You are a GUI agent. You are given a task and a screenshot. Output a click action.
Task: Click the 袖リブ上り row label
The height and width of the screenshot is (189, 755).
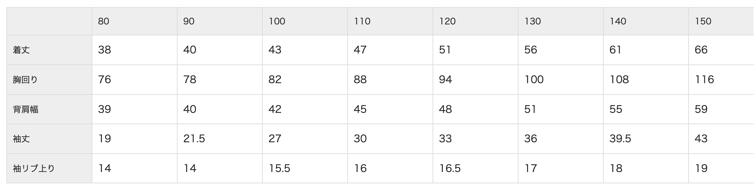click(x=49, y=168)
